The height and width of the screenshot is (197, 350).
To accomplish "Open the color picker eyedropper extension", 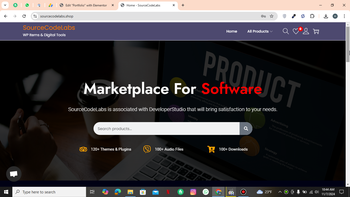I will tap(294, 16).
